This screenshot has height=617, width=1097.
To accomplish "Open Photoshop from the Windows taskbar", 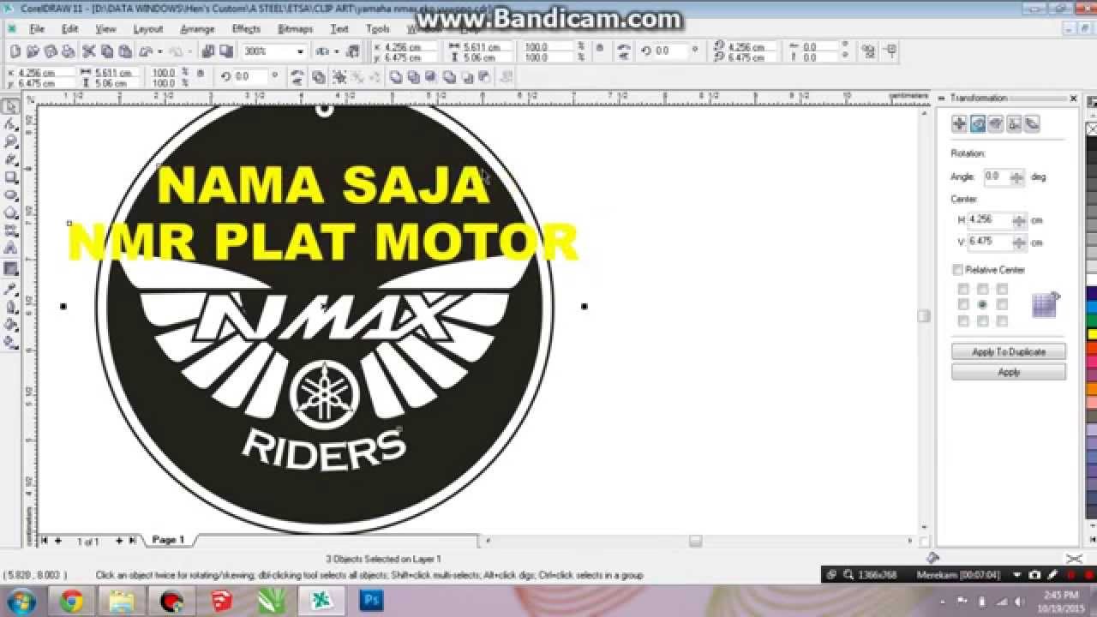I will tap(371, 600).
